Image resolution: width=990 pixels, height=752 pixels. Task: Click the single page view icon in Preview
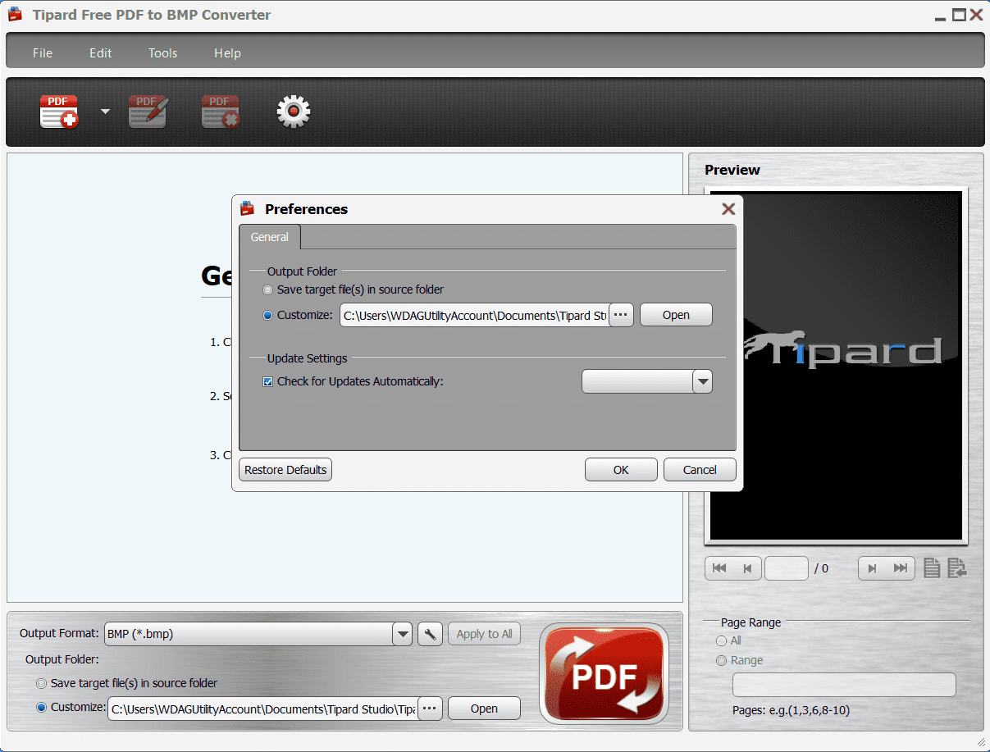[x=932, y=567]
